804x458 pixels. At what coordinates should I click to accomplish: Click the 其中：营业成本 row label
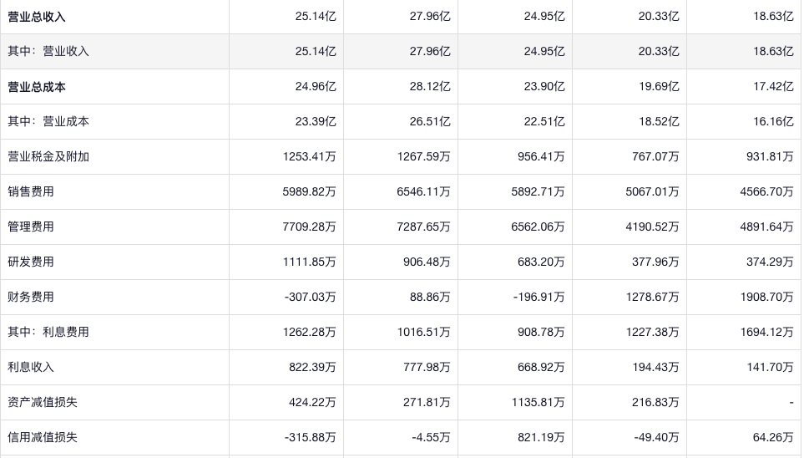[48, 121]
